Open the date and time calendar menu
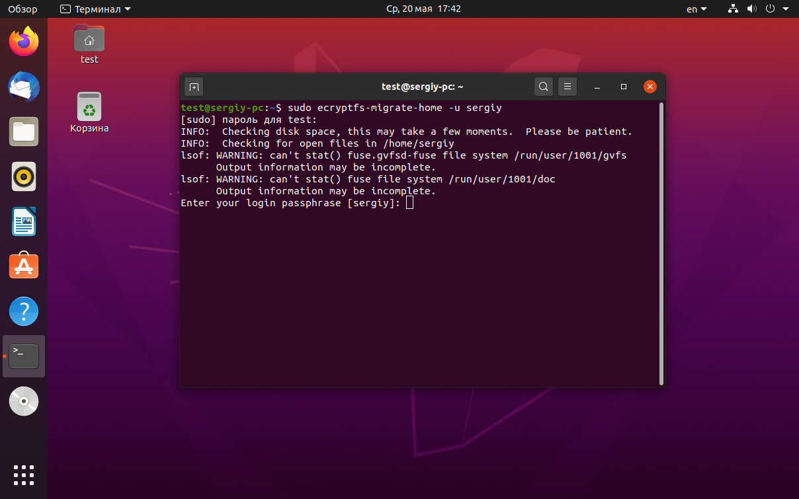Viewport: 799px width, 499px height. [423, 9]
